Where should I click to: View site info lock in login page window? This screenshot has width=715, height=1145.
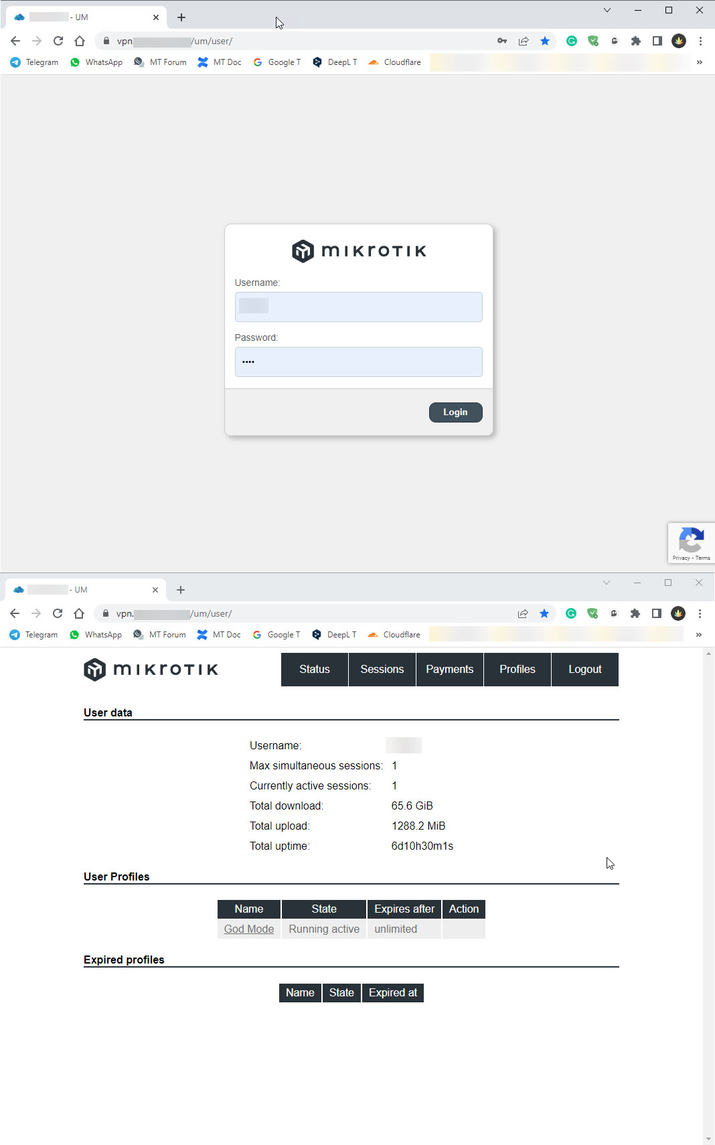[106, 41]
